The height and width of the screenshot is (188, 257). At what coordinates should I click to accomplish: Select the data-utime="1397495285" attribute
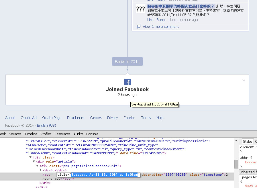pos(164,175)
